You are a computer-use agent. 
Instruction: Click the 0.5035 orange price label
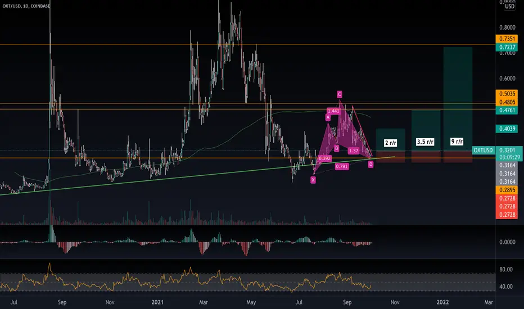point(507,94)
